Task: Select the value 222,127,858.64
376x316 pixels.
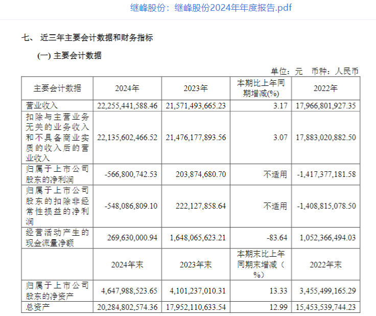Action: click(201, 206)
